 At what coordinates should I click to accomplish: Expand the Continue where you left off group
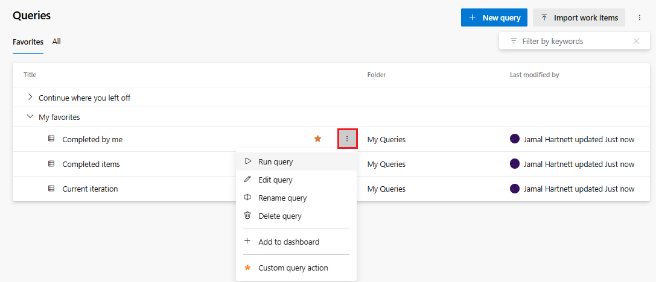[30, 97]
